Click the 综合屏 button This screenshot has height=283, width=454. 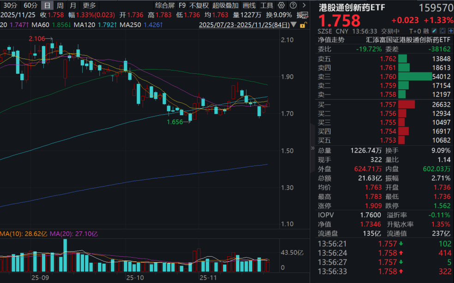coord(164,6)
